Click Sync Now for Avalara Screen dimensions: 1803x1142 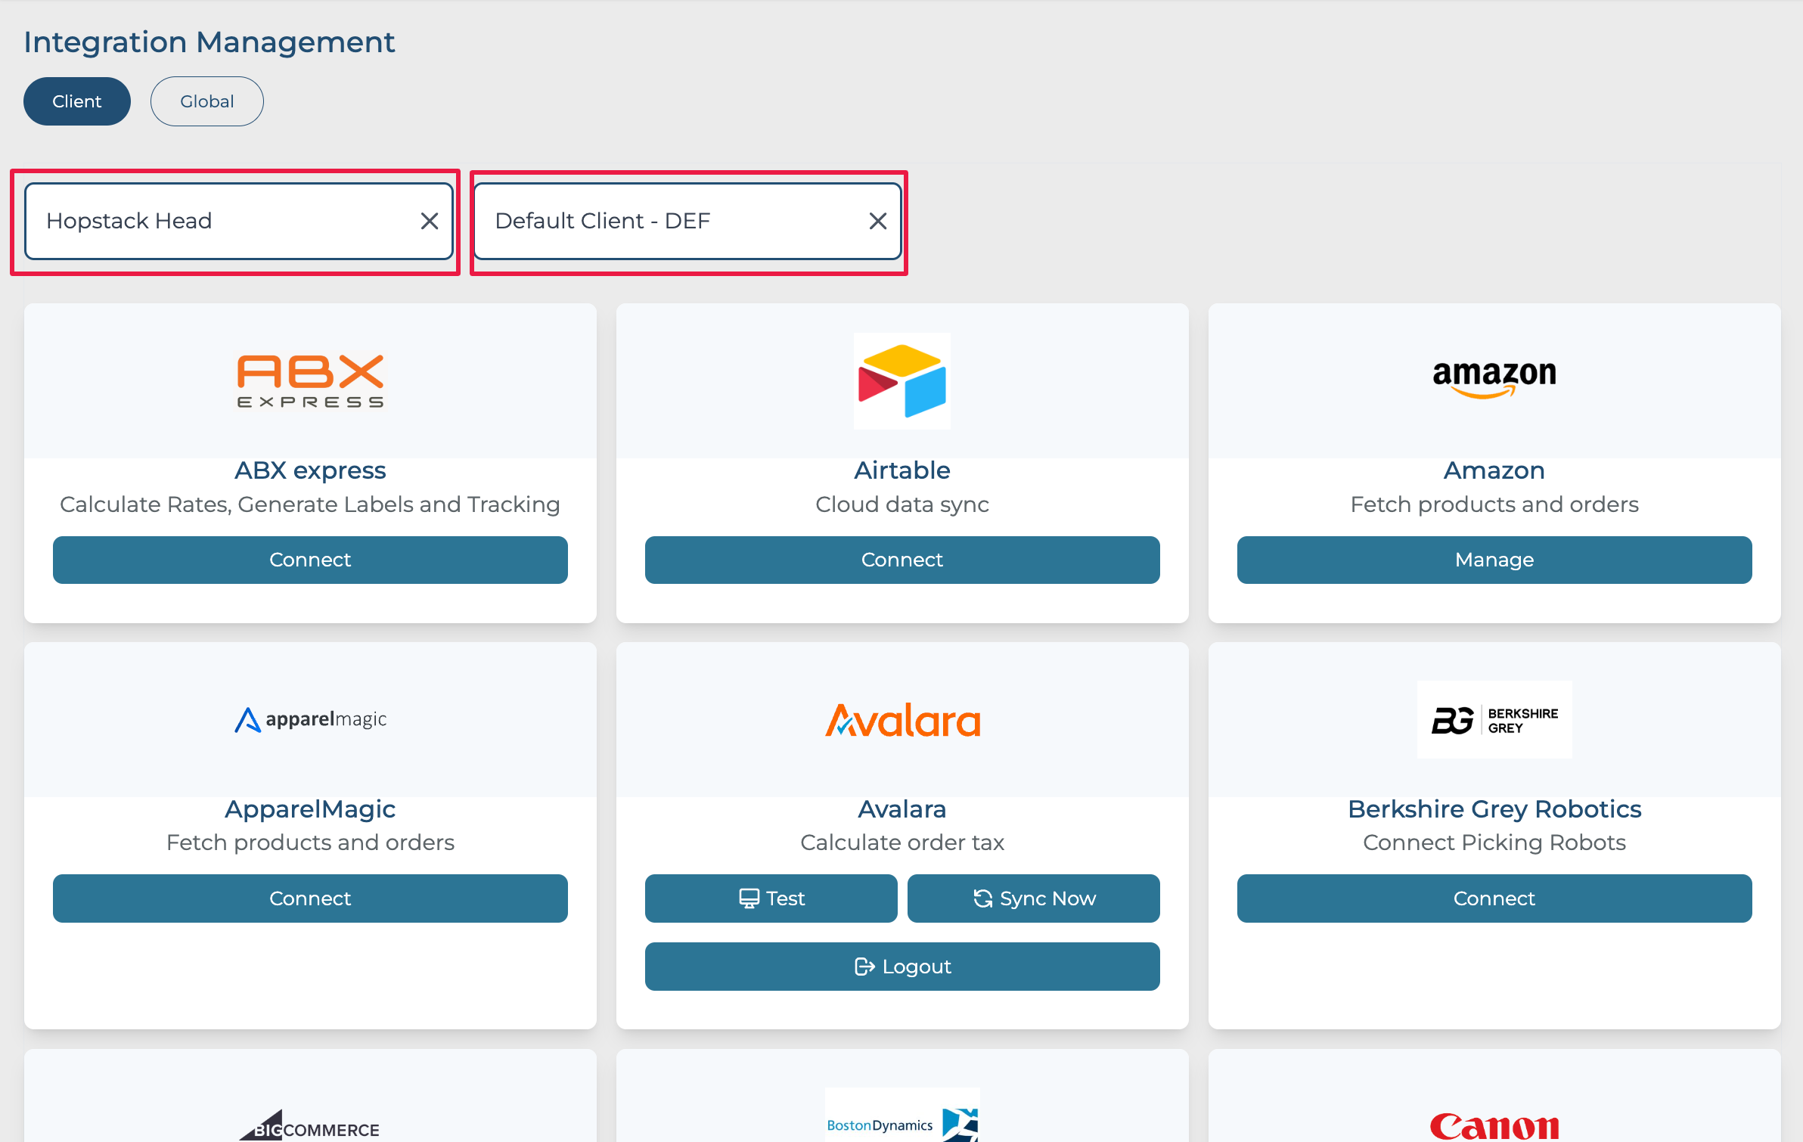click(x=1033, y=898)
